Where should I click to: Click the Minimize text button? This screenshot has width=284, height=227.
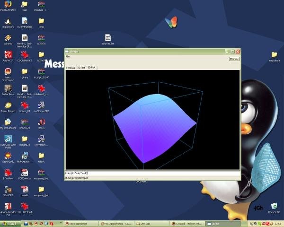234,59
